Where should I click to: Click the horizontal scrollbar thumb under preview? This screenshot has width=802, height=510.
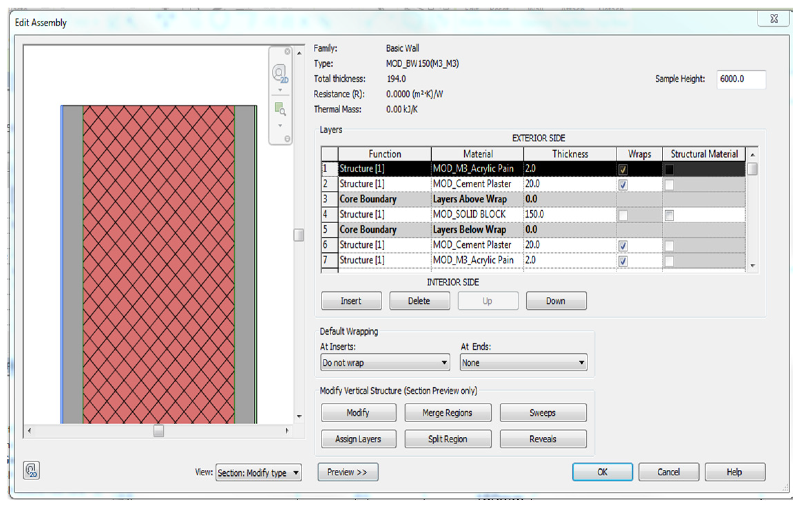coord(158,431)
